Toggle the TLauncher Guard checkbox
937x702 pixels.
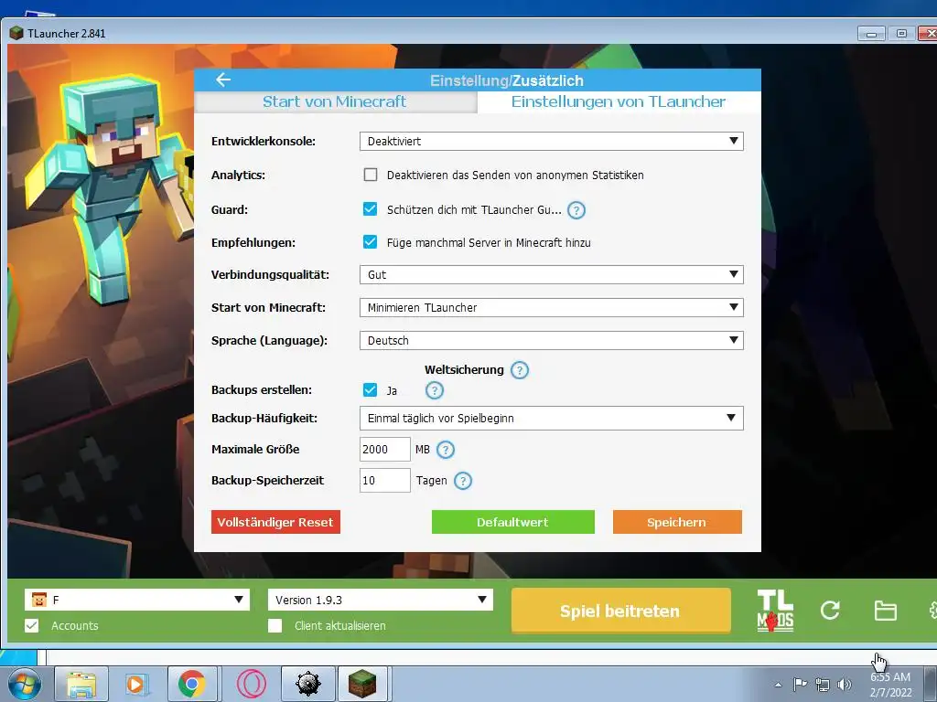[x=371, y=209]
